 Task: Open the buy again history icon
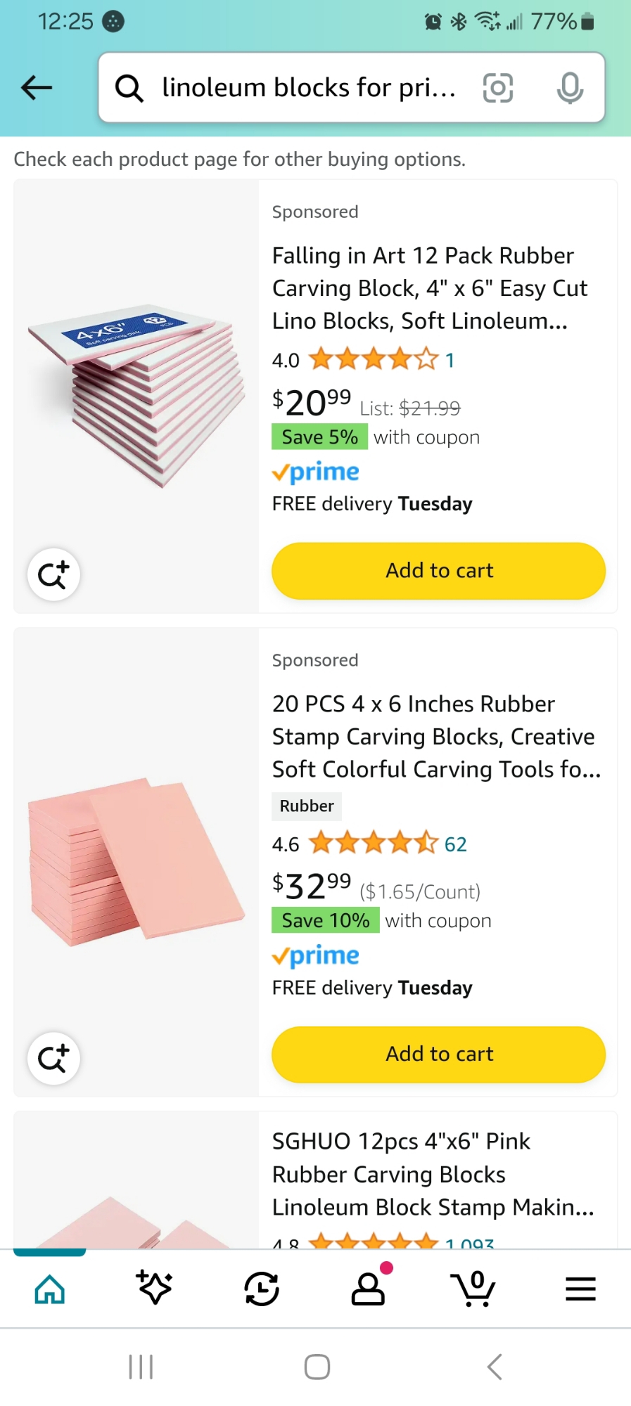click(x=262, y=1289)
